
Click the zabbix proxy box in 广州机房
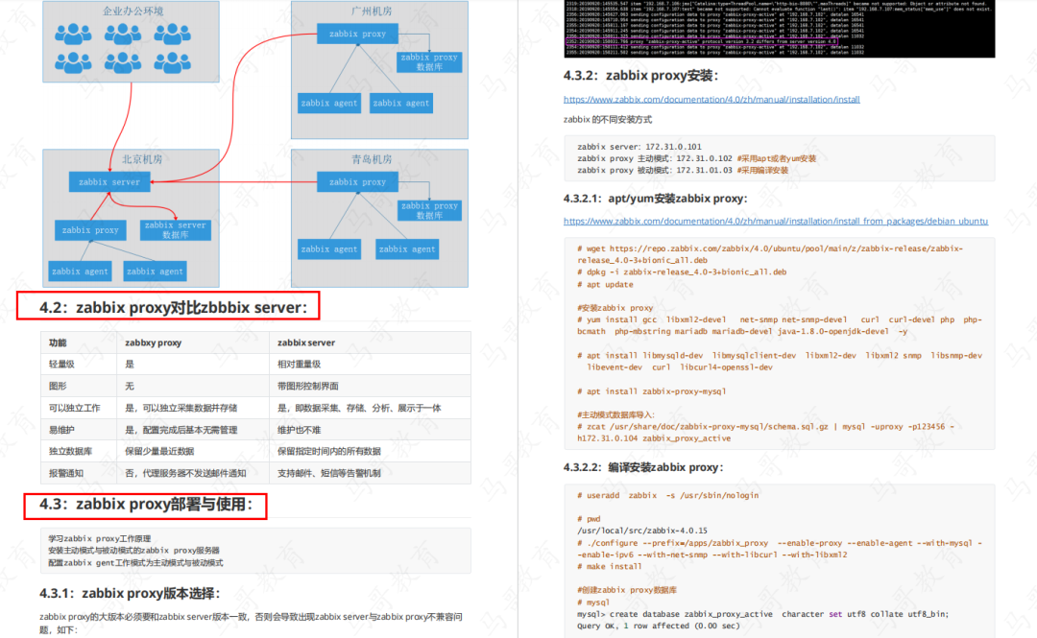pos(357,34)
